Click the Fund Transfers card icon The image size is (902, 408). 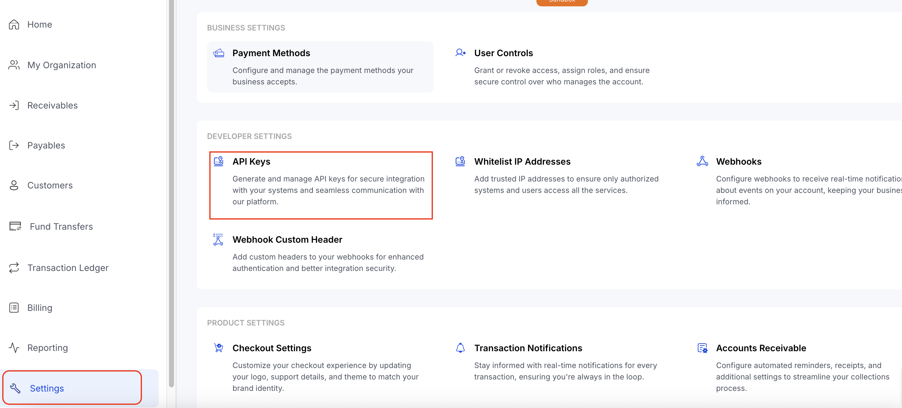[x=15, y=227]
